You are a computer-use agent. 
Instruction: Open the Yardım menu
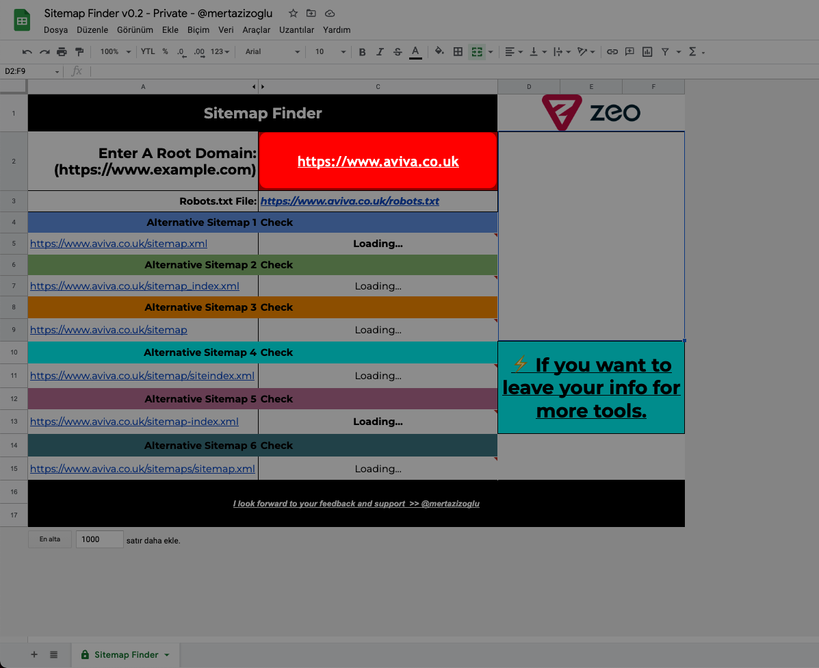337,29
